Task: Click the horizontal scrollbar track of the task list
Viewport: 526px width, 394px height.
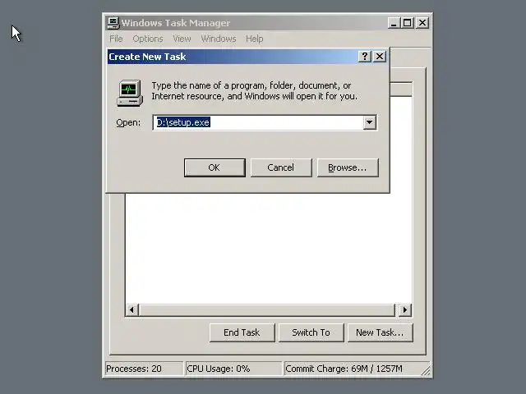Action: [x=267, y=310]
